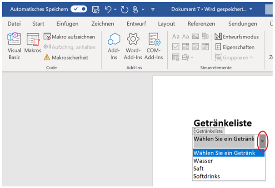This screenshot has height=188, width=275.
Task: Insert repeating section content control
Action: point(176,57)
